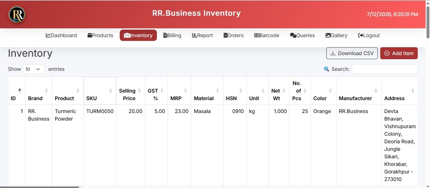Click the Devta Bhavan address cell
The width and height of the screenshot is (430, 193).
(x=400, y=145)
